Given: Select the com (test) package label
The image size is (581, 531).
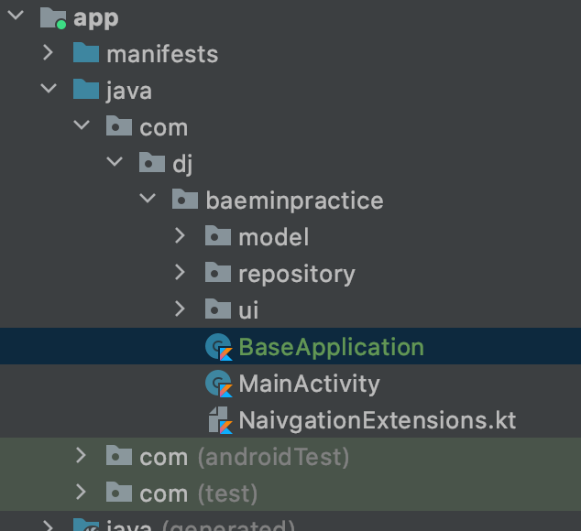Looking at the screenshot, I should tap(198, 493).
